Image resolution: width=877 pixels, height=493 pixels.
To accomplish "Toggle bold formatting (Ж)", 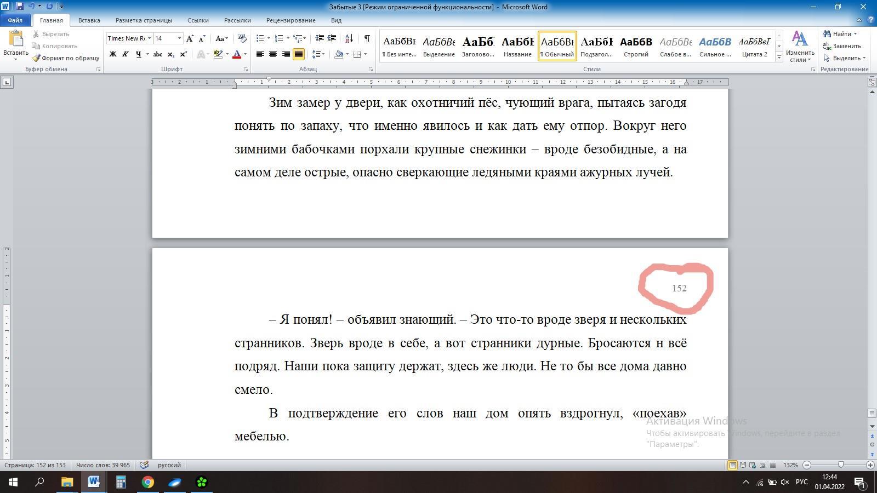I will [113, 54].
